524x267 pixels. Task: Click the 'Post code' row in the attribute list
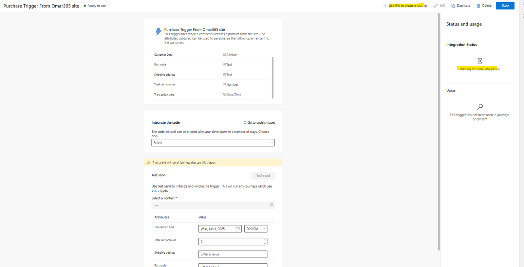click(211, 64)
